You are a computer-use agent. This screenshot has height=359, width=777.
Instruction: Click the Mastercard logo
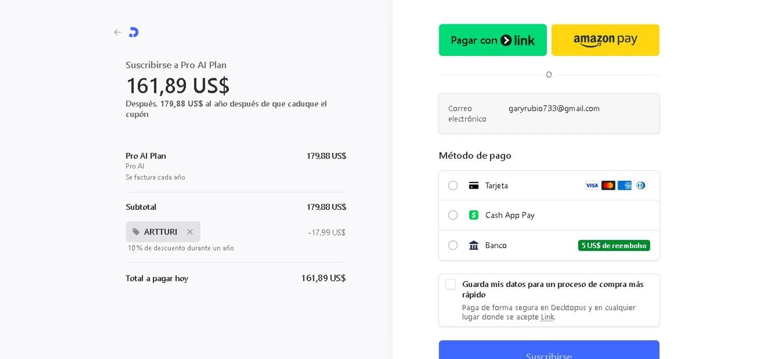pyautogui.click(x=608, y=185)
